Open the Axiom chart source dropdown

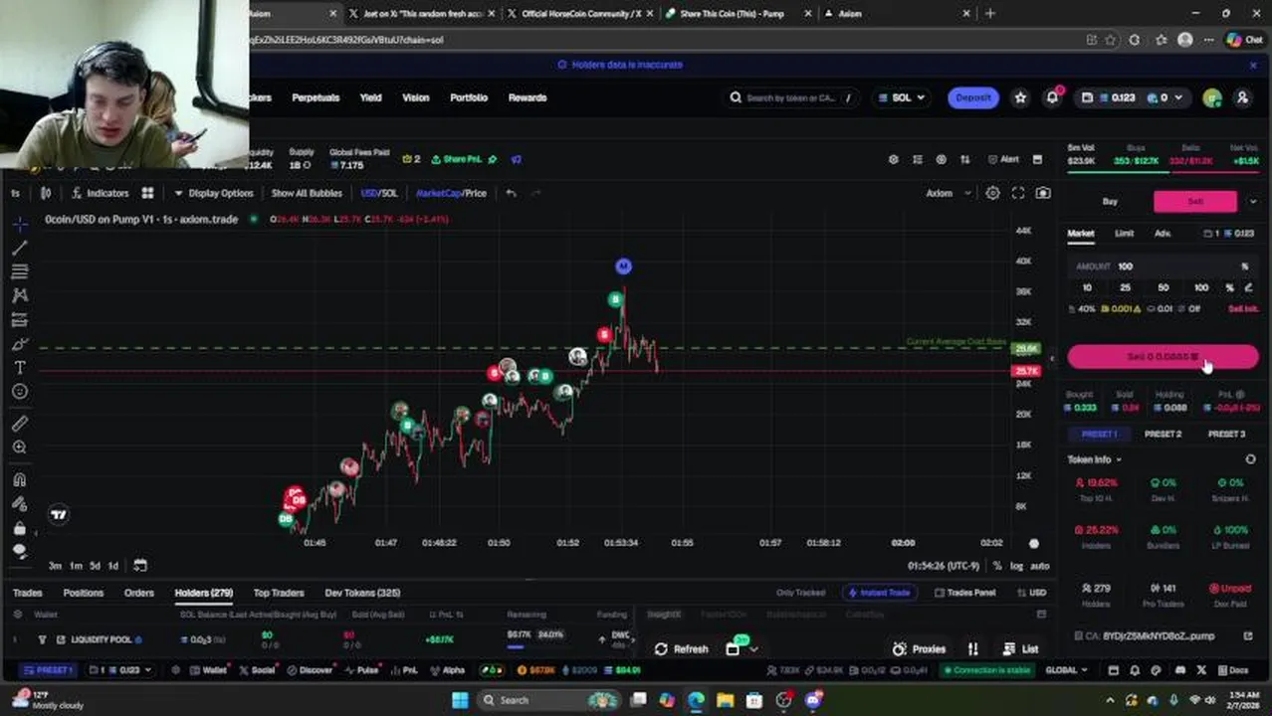pos(949,193)
